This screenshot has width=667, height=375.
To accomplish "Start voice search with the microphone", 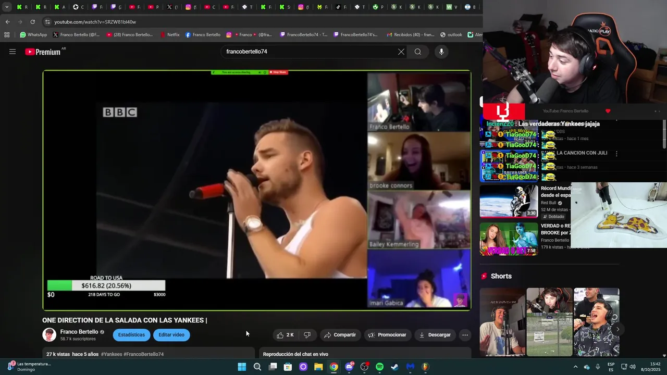I will [441, 52].
